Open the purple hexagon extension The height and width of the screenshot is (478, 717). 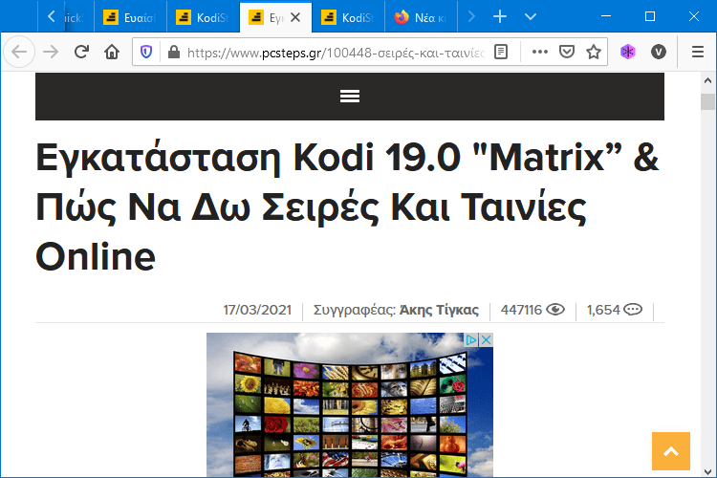tap(628, 53)
